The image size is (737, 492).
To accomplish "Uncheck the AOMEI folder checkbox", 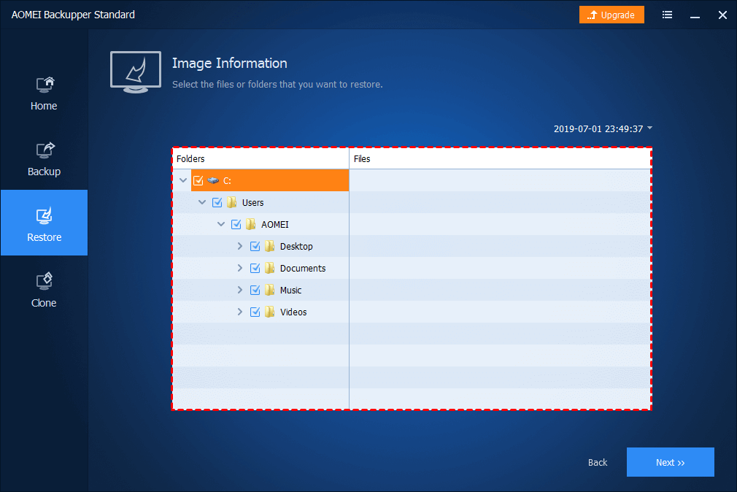I will pos(236,224).
